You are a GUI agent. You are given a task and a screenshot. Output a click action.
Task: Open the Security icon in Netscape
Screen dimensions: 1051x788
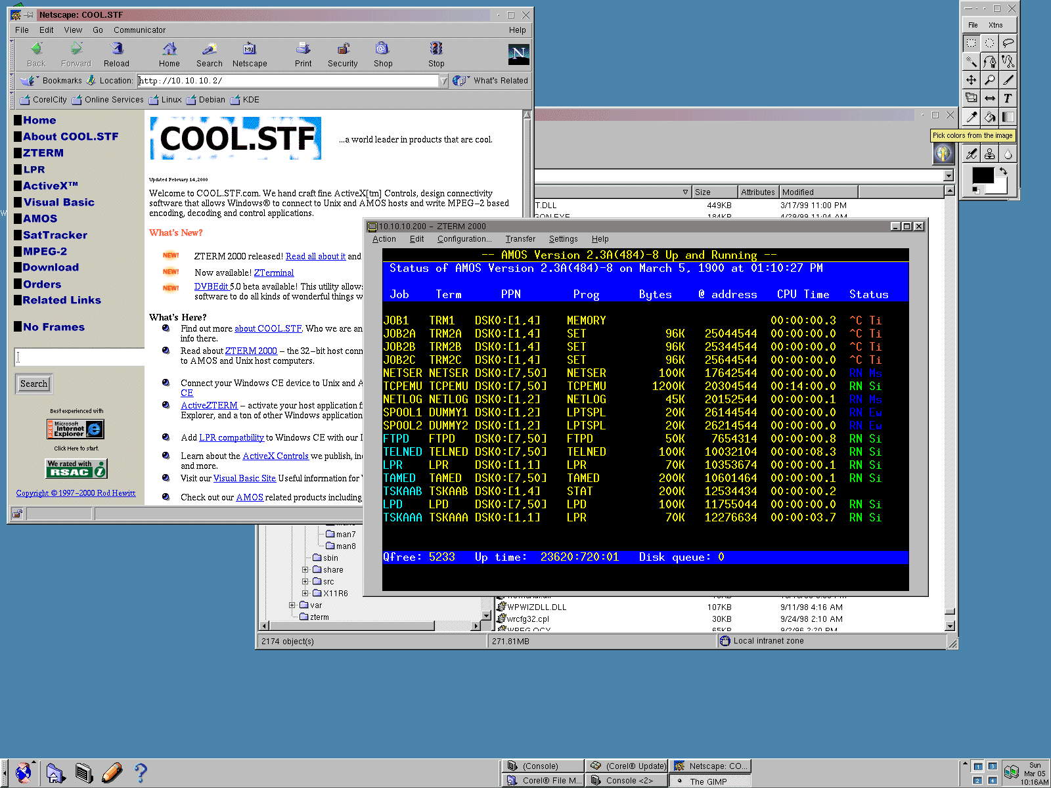[342, 49]
